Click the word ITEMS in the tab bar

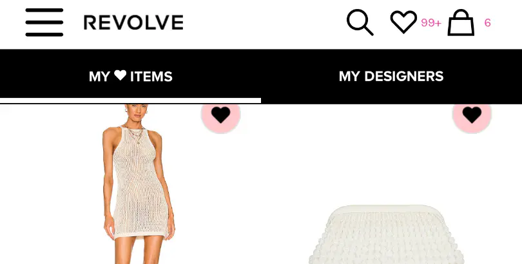click(x=151, y=77)
